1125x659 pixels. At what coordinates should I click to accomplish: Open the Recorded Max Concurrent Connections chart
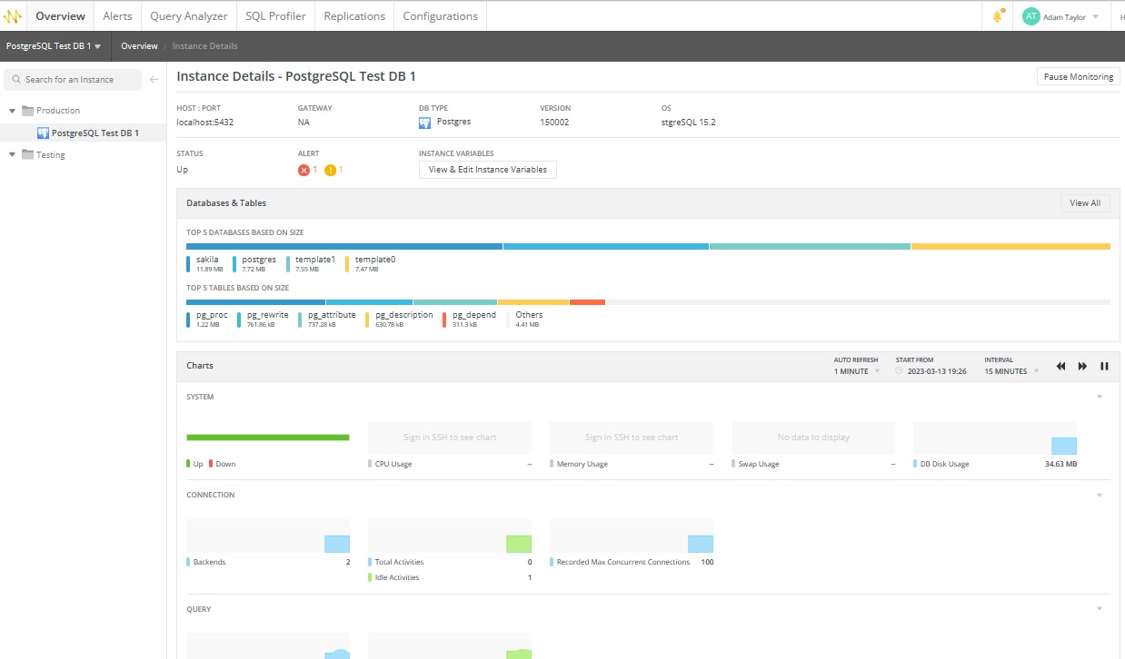(632, 536)
